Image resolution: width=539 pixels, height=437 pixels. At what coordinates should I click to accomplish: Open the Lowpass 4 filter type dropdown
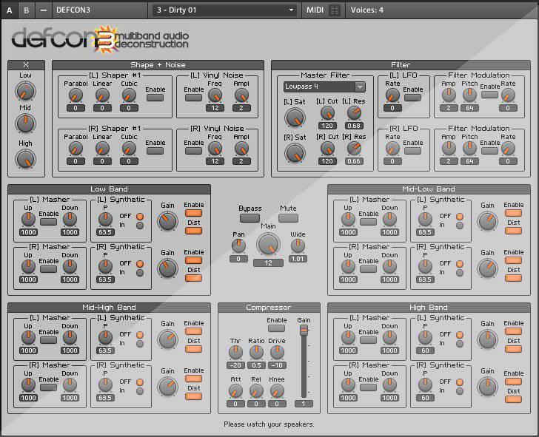click(x=324, y=87)
